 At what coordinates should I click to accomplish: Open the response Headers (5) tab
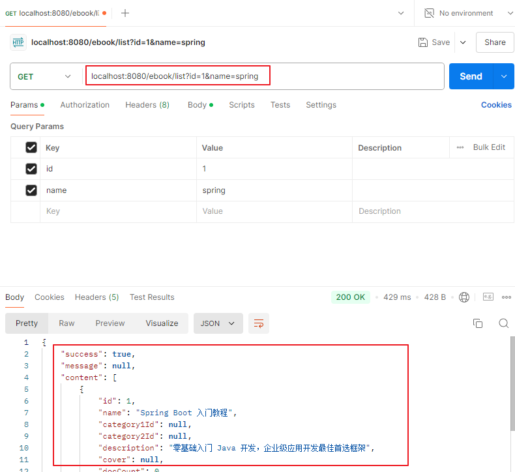(x=97, y=297)
